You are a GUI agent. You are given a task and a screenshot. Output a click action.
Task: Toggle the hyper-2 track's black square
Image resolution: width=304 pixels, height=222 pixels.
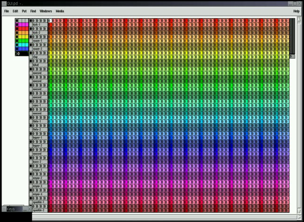point(30,141)
